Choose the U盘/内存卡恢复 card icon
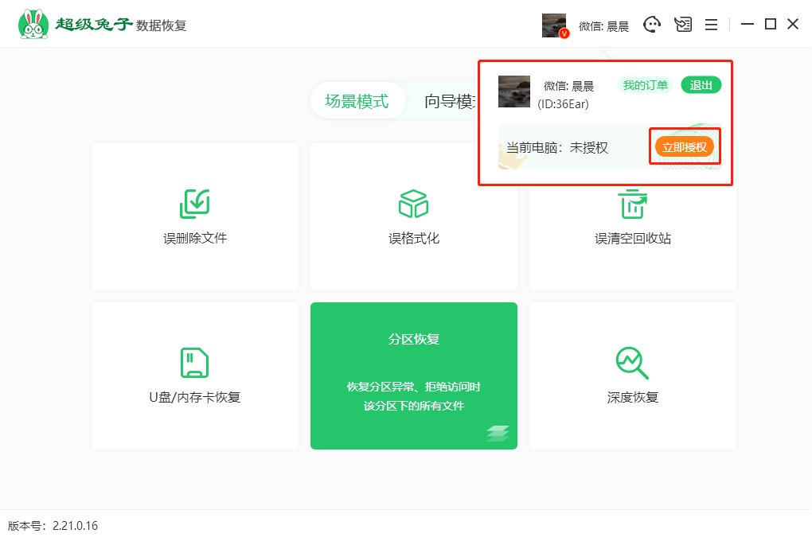812x541 pixels. (195, 363)
